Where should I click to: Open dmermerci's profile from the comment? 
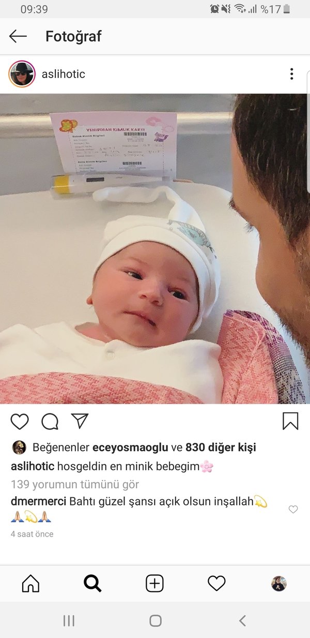click(x=38, y=501)
